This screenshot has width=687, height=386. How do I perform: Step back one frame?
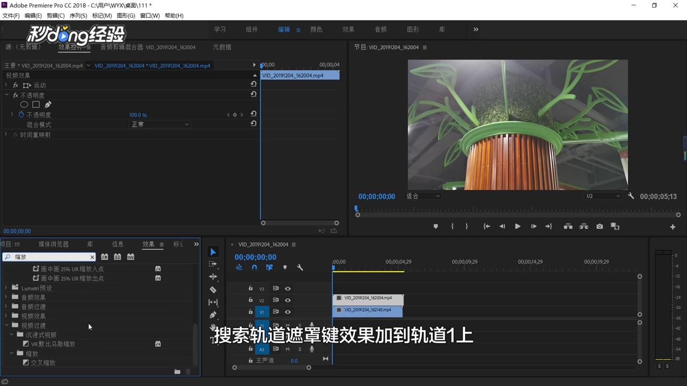tap(502, 226)
